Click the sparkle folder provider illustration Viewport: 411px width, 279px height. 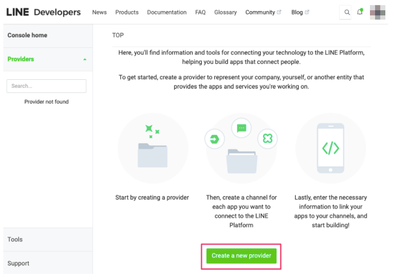(153, 148)
